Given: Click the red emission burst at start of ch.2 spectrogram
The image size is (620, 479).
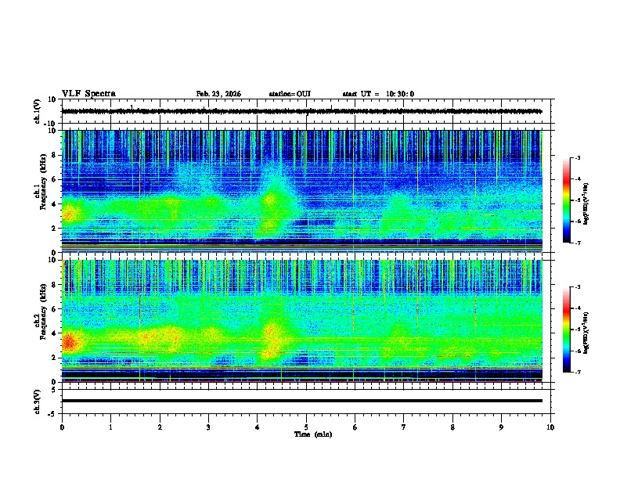Looking at the screenshot, I should (x=69, y=342).
